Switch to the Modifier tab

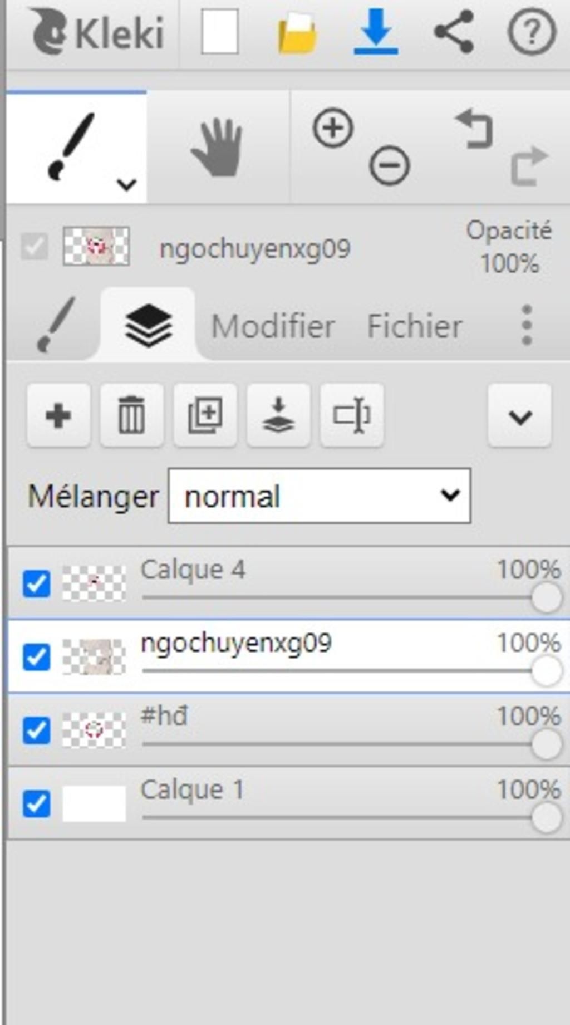click(273, 326)
